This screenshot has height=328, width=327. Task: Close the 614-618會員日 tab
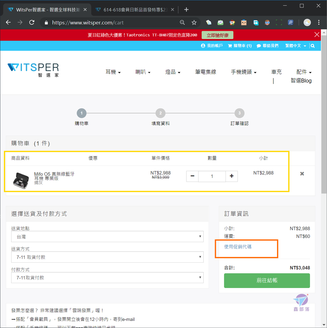point(172,10)
